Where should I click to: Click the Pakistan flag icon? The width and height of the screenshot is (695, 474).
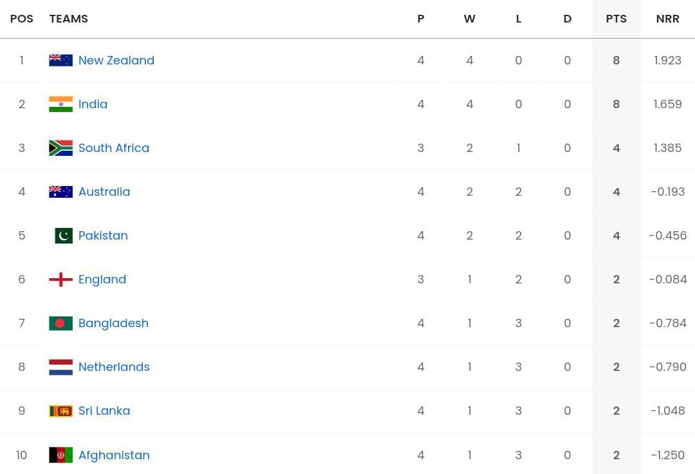coord(62,235)
